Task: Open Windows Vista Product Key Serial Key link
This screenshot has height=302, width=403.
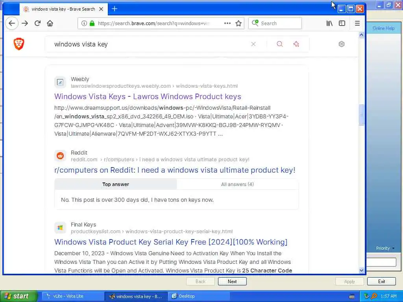Action: coord(171,242)
